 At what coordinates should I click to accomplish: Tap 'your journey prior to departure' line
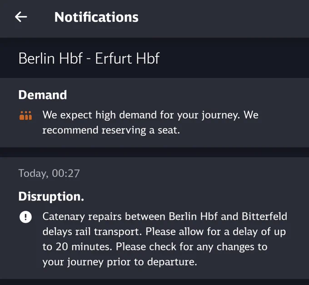(x=120, y=262)
